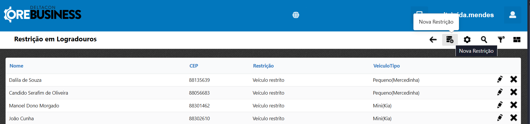Image resolution: width=530 pixels, height=124 pixels.
Task: Click the magnifying glass search icon
Action: point(484,40)
